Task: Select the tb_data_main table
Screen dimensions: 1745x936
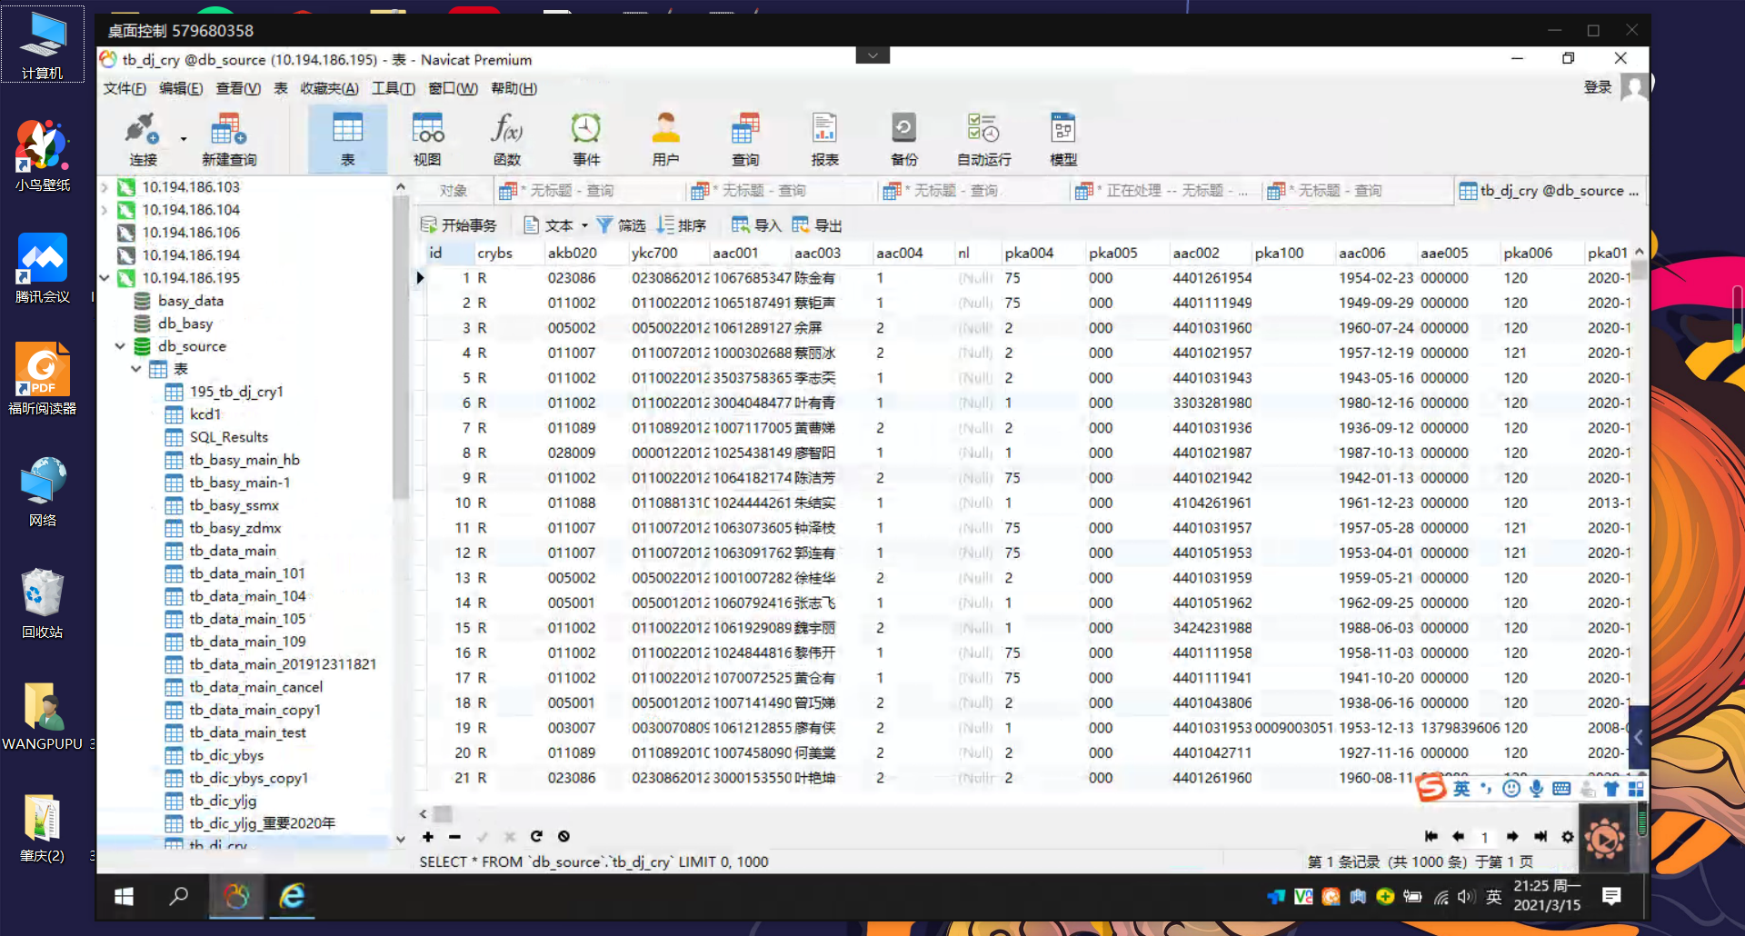Action: tap(233, 551)
